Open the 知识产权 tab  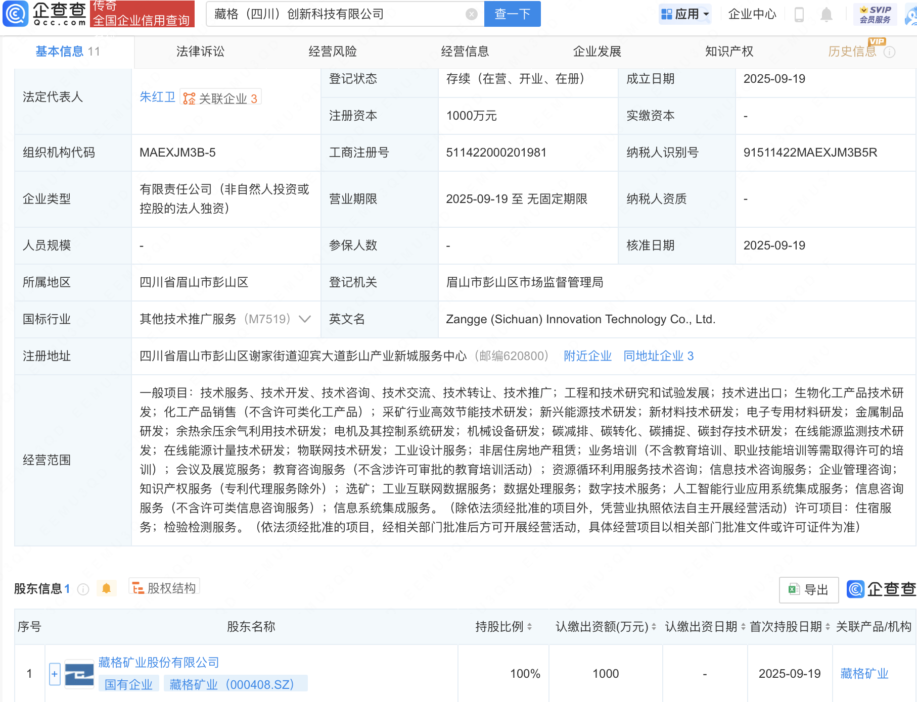point(728,51)
